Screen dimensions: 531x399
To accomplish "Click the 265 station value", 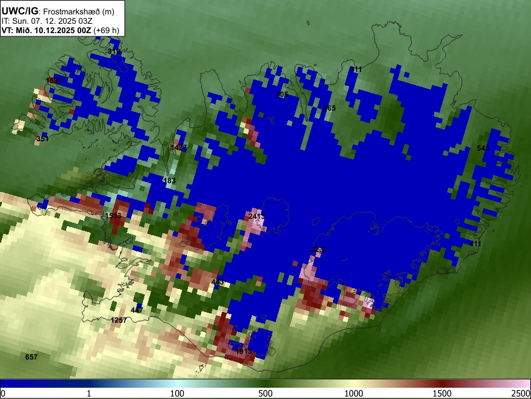I will (329, 108).
